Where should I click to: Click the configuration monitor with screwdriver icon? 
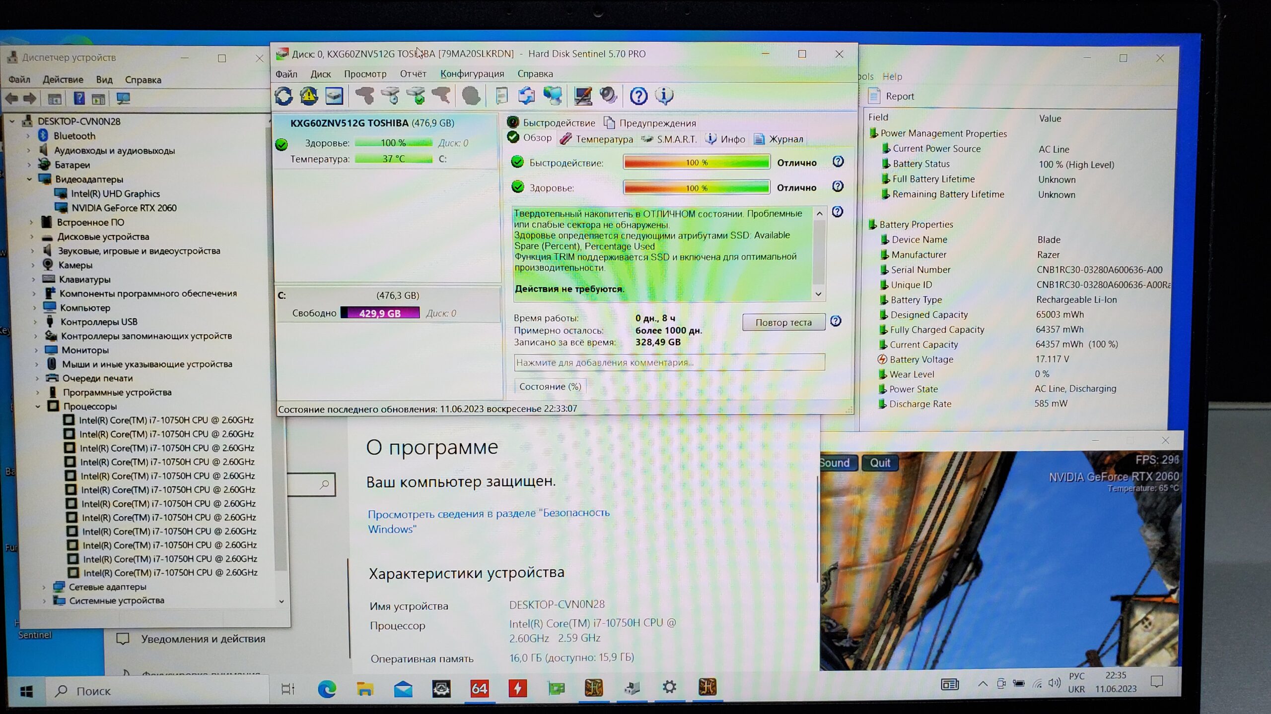(582, 96)
